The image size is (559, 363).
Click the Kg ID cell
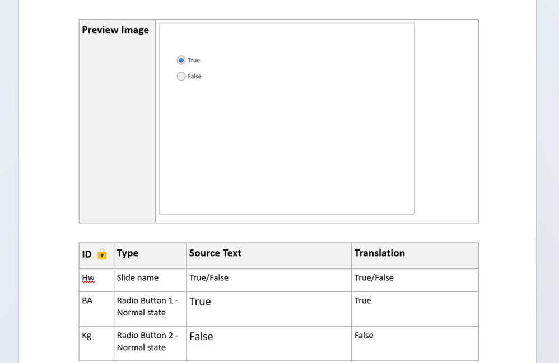coord(87,336)
